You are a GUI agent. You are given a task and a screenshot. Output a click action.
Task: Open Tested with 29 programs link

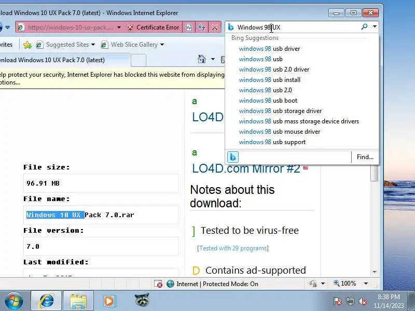233,248
